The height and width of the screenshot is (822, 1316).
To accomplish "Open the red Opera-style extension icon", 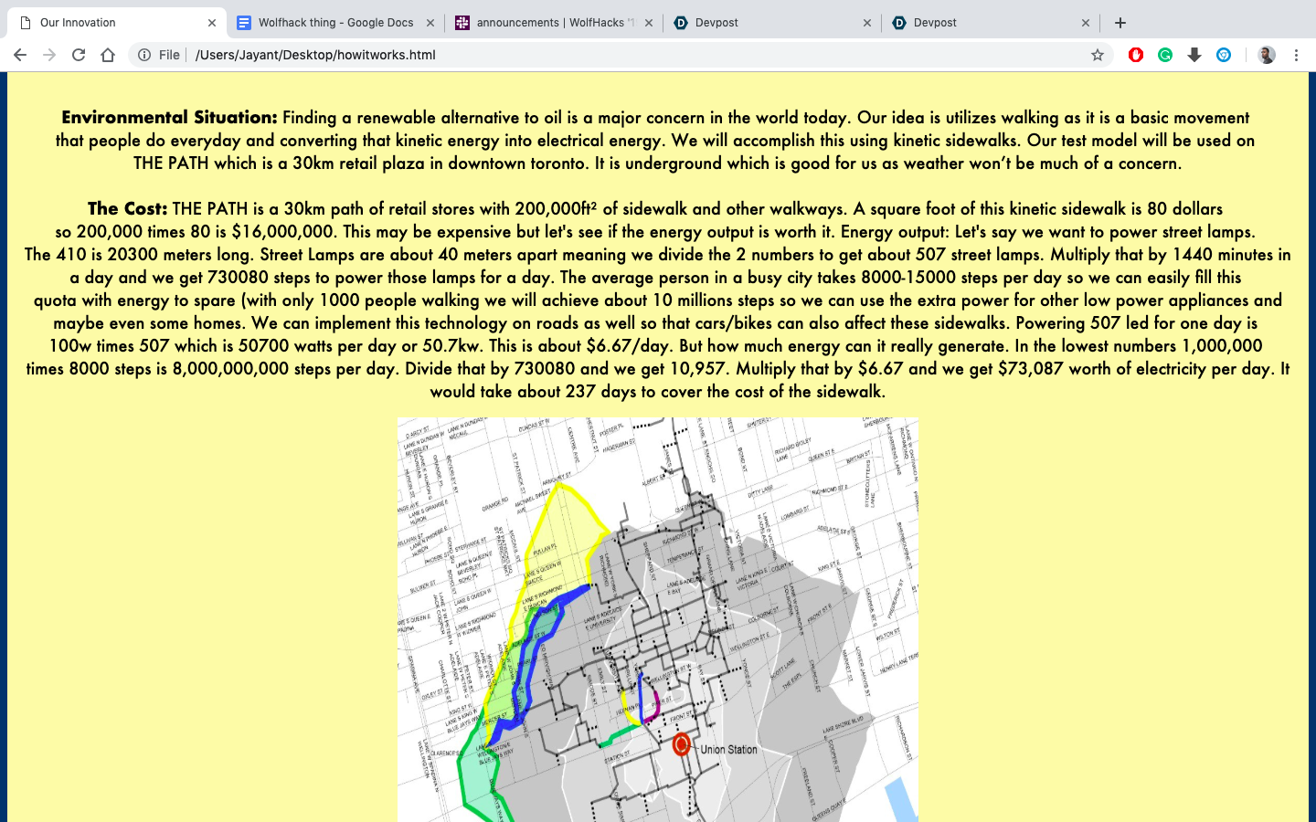I will (x=1136, y=55).
